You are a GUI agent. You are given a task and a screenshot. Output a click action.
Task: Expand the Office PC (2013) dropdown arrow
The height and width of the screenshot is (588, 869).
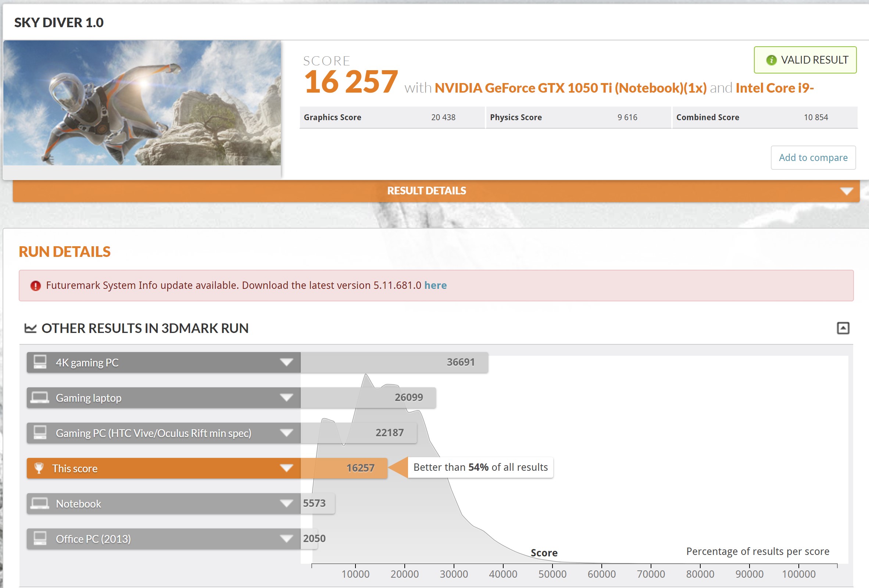[x=286, y=539]
